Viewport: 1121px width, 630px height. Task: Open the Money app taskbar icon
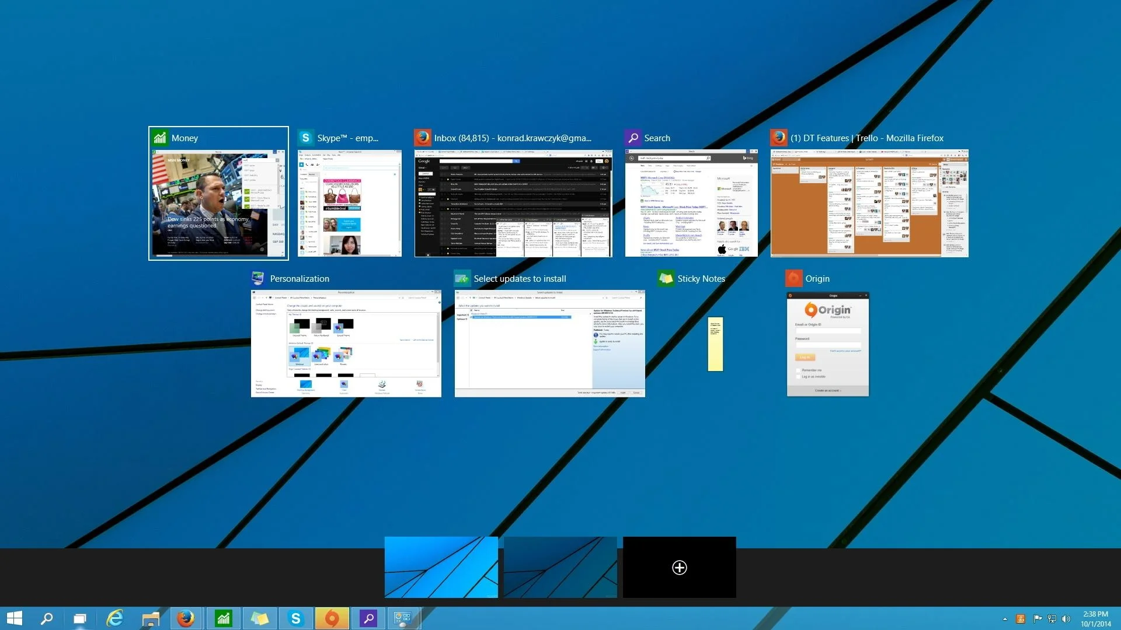[223, 618]
